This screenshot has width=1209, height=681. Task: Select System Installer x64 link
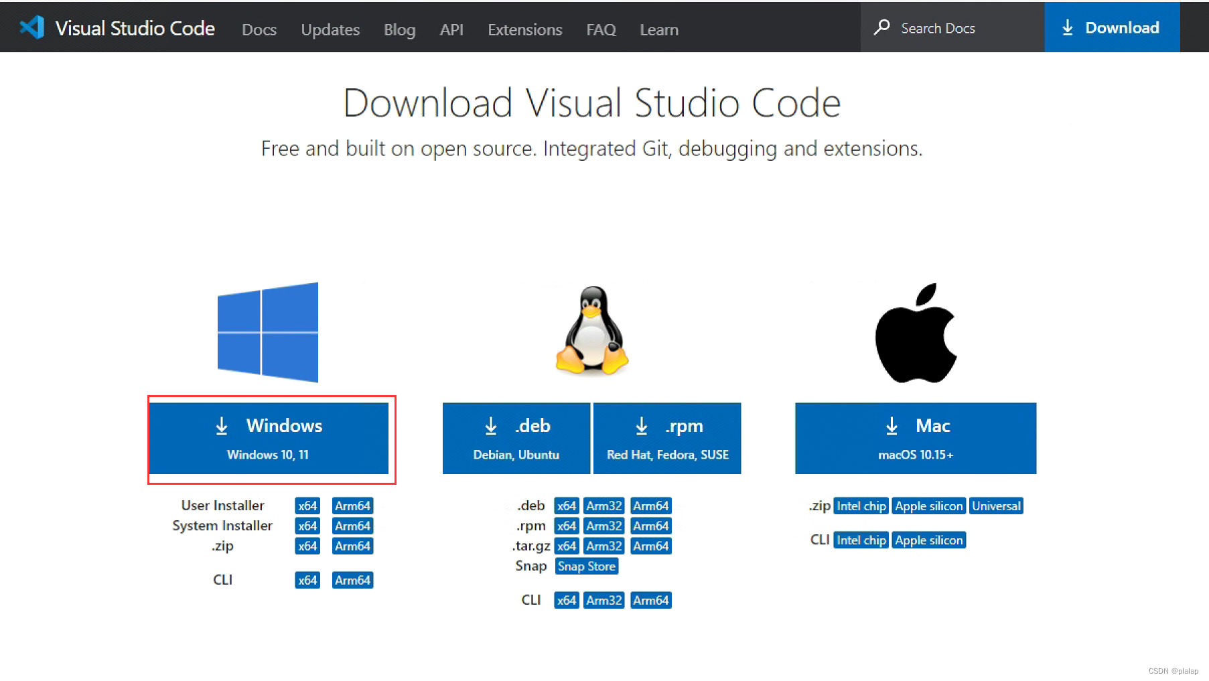(307, 526)
